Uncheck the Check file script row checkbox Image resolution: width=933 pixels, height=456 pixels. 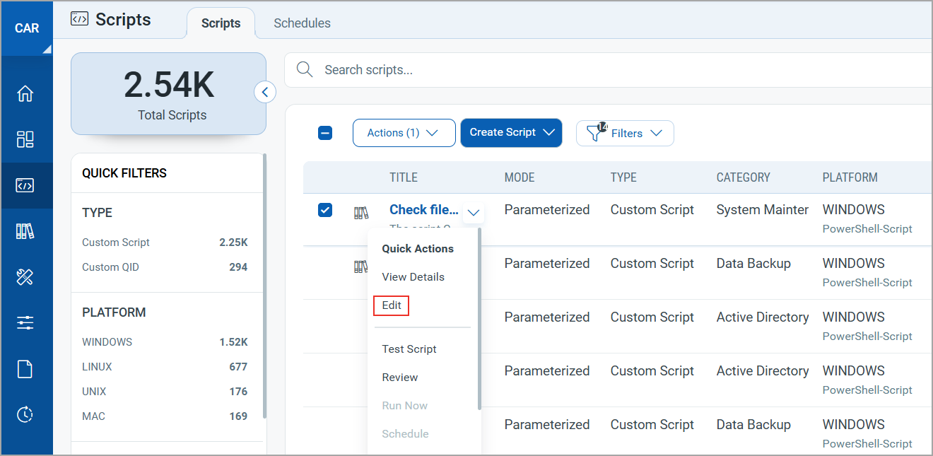pos(325,210)
